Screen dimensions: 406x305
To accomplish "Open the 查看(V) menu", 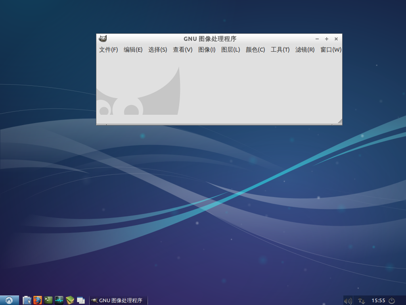I will (182, 50).
